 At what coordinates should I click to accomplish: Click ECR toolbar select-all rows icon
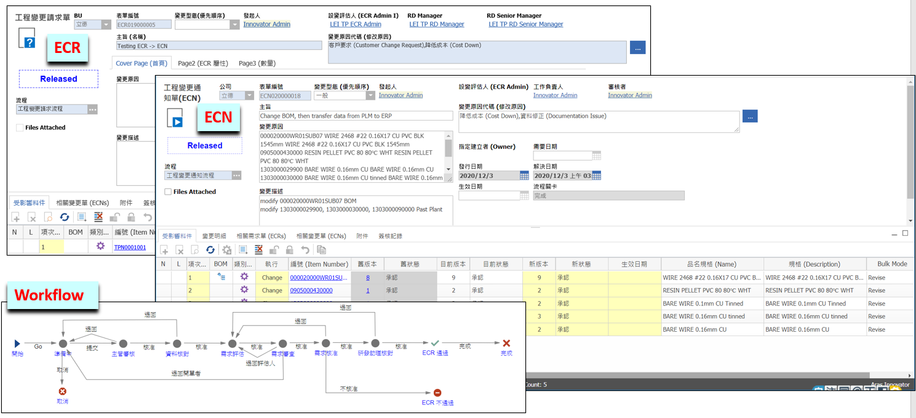coord(82,217)
